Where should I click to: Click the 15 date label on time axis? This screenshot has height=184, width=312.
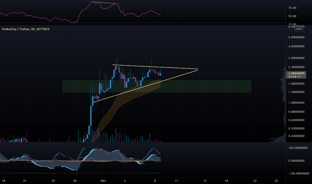[x=205, y=181]
